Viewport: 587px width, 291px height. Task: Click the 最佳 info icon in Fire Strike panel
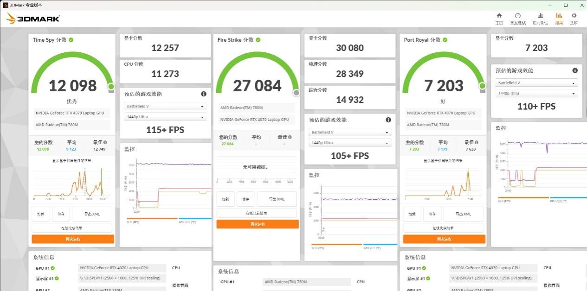290,137
